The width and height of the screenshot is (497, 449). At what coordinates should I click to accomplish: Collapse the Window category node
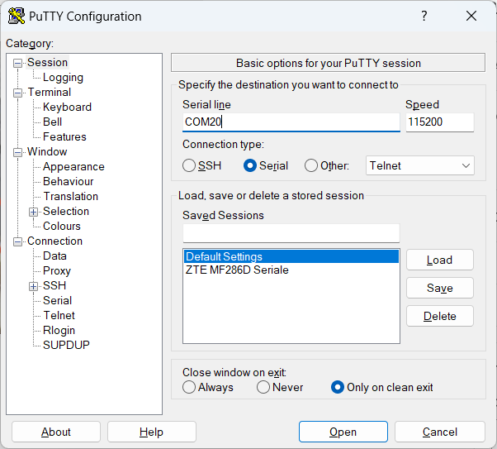[18, 152]
